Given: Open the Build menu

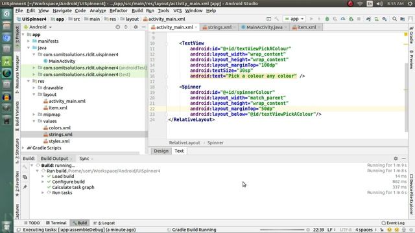Looking at the screenshot, I should pyautogui.click(x=137, y=10).
